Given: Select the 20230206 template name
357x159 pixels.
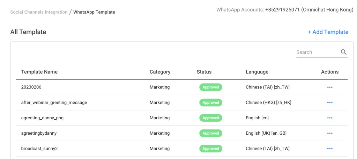Looking at the screenshot, I should coord(31,87).
